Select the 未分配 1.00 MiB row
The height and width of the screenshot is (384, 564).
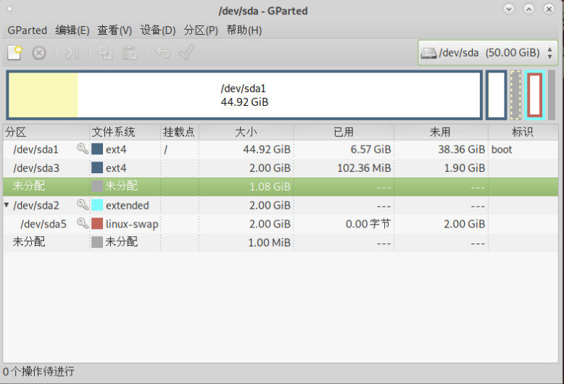pyautogui.click(x=281, y=242)
